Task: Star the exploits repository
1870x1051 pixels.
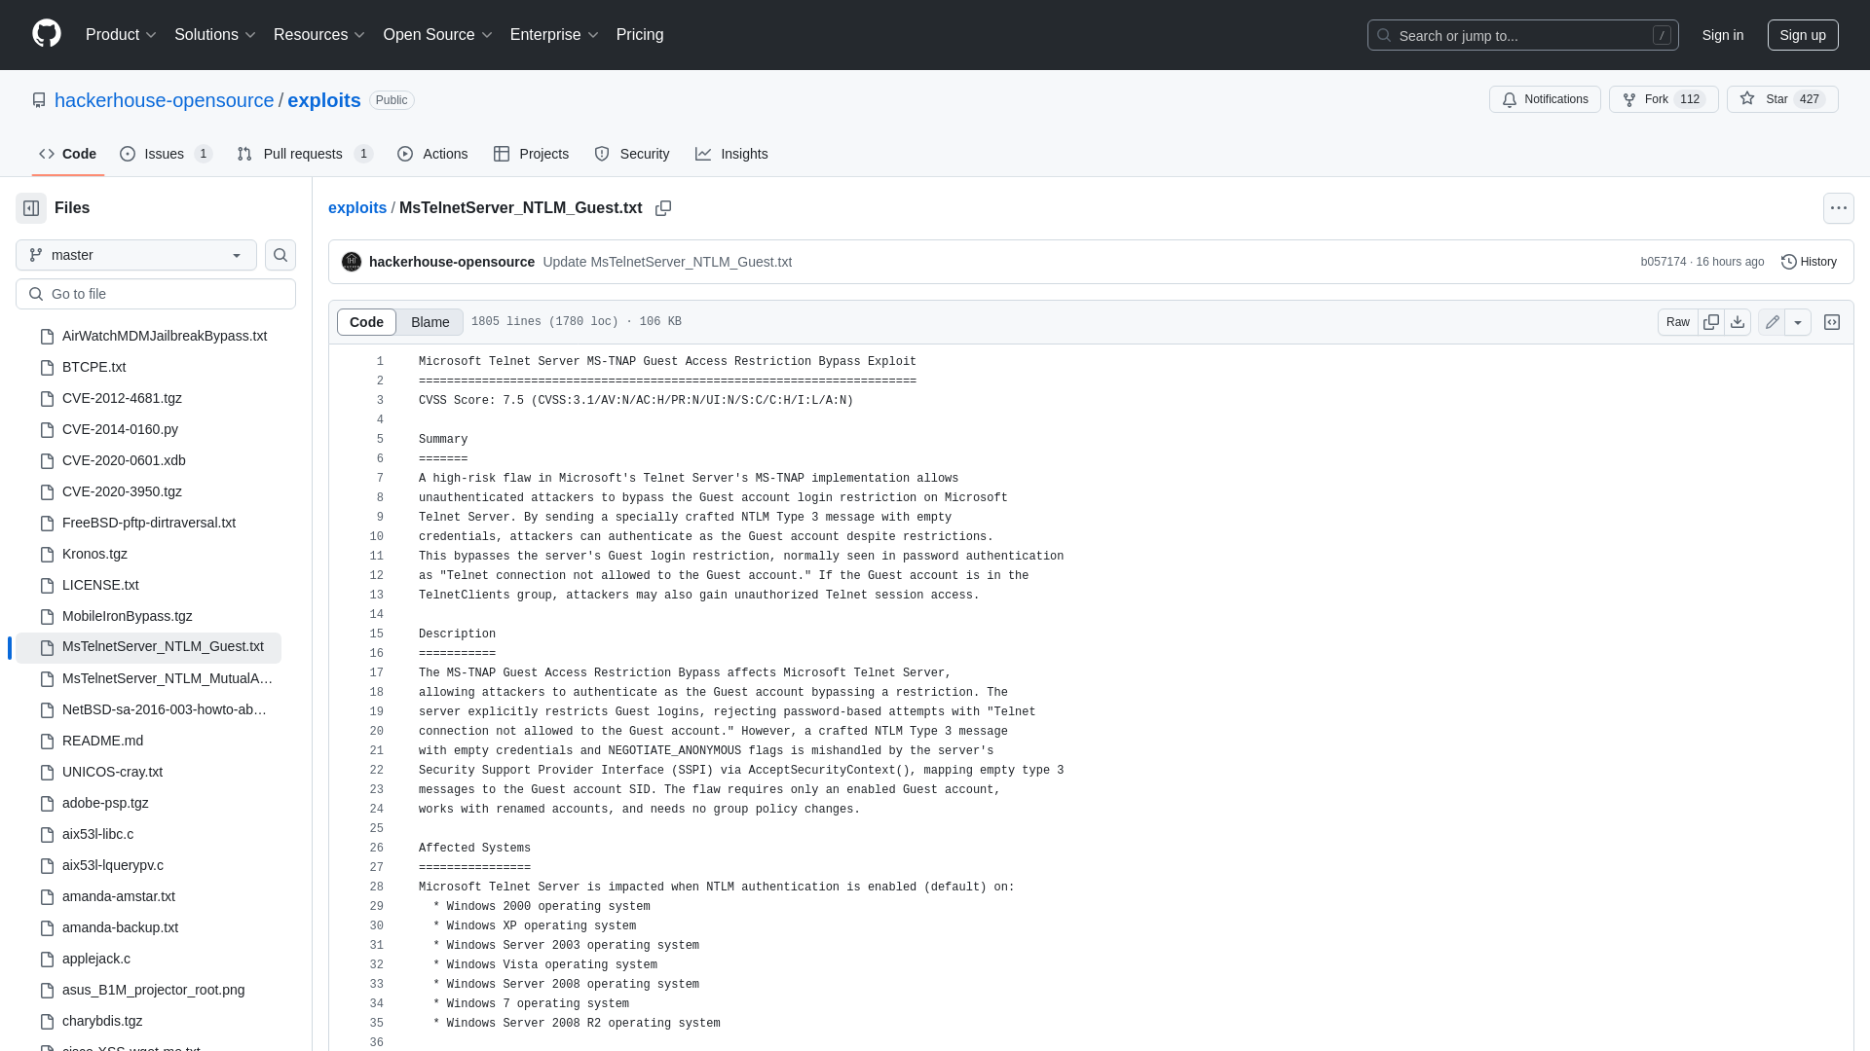Action: [x=1782, y=99]
